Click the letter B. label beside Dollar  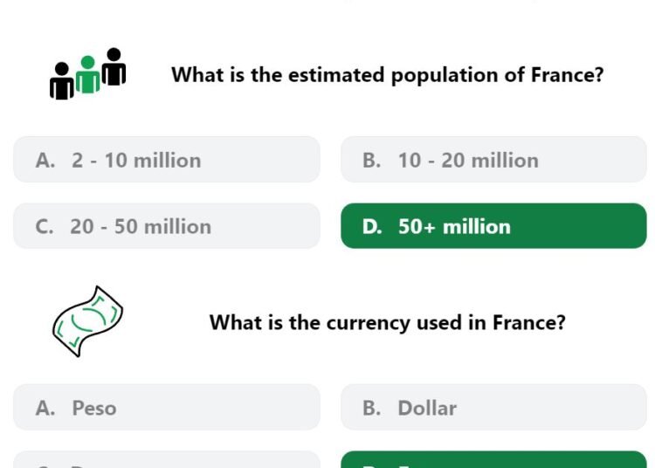(372, 408)
